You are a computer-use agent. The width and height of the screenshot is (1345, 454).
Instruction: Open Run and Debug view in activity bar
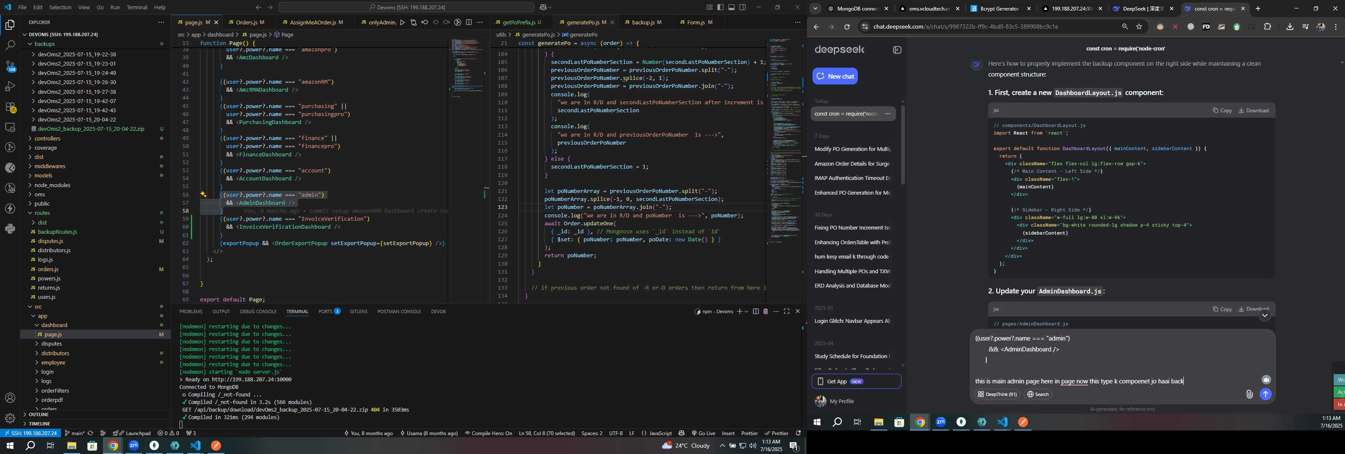(10, 86)
